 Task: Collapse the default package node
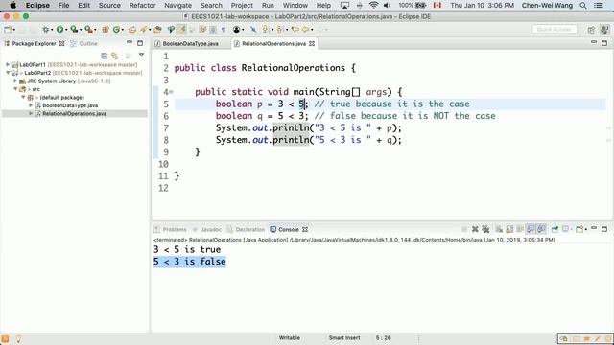pos(23,97)
